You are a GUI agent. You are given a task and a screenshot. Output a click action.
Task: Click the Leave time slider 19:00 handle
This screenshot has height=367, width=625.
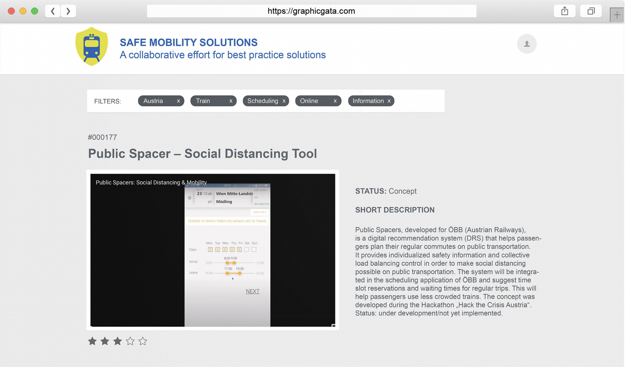tap(240, 273)
